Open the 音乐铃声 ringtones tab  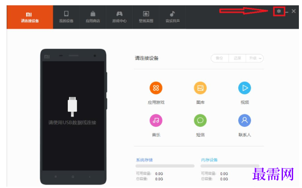173,17
